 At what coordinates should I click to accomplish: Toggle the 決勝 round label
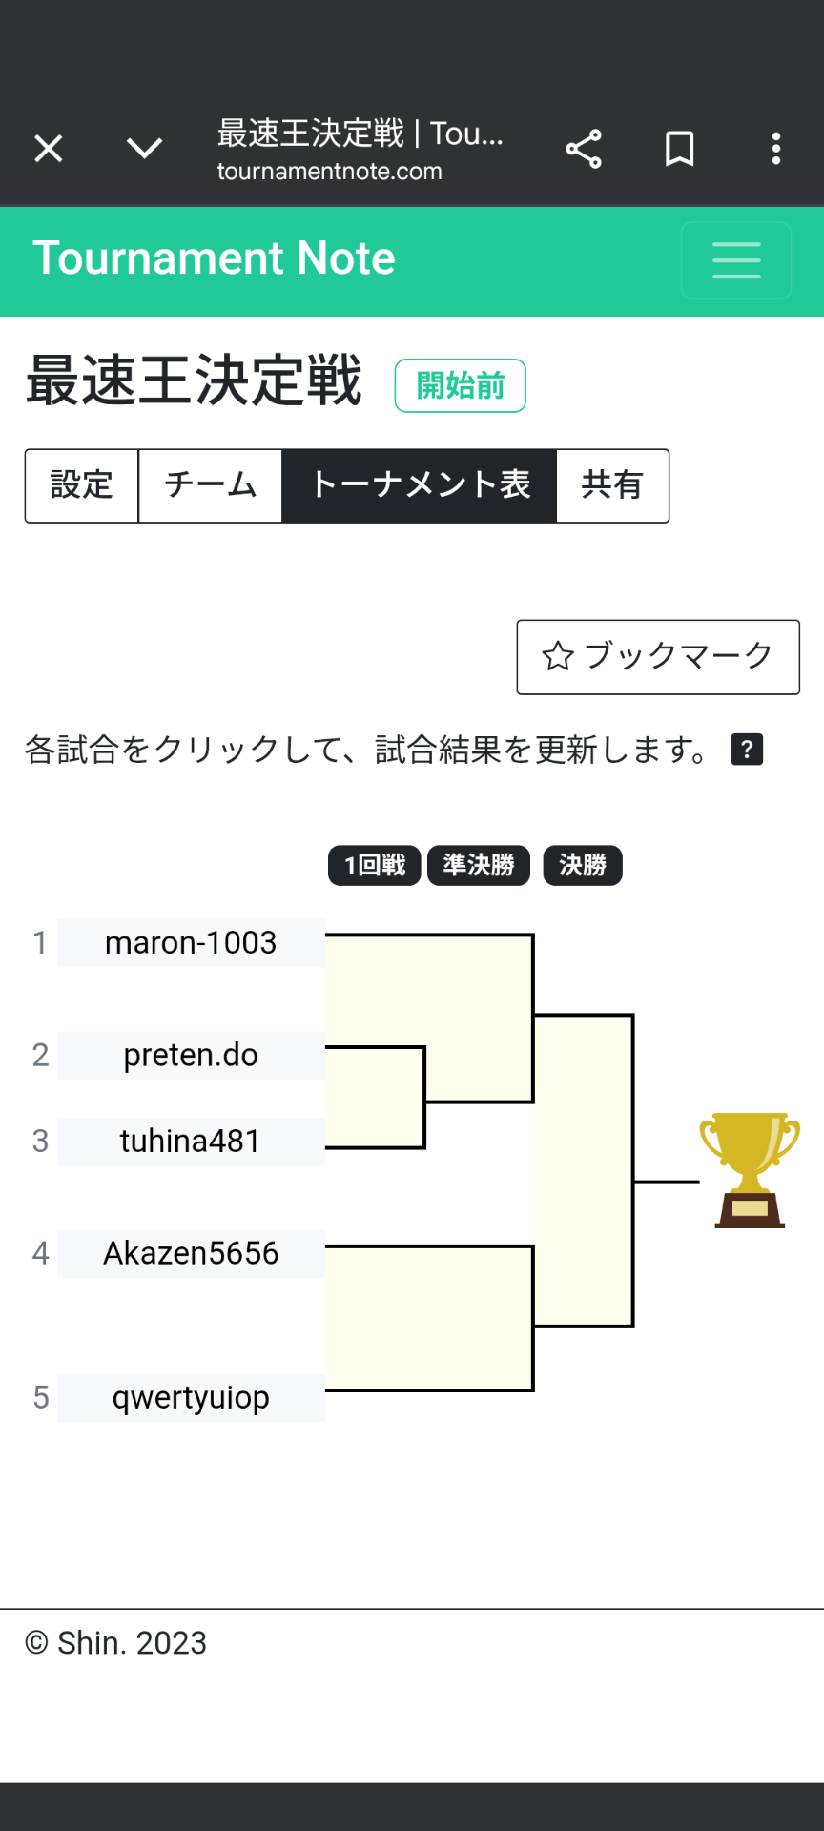[x=583, y=865]
